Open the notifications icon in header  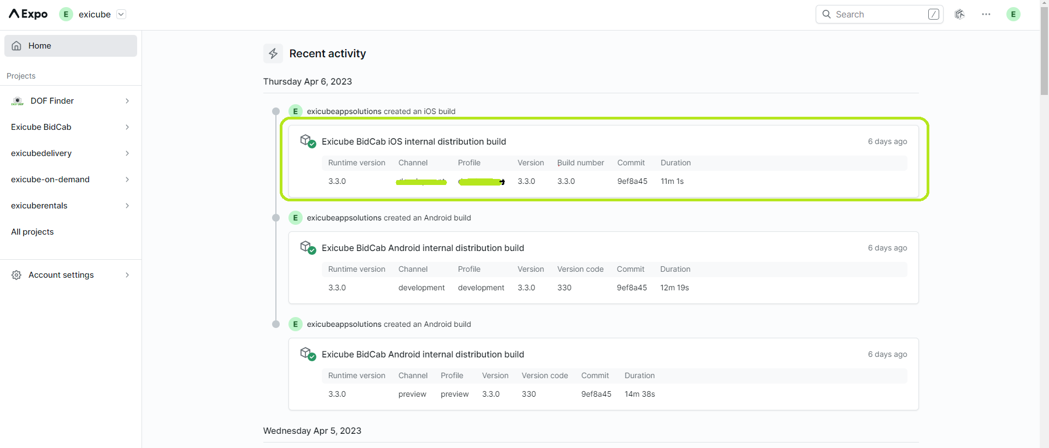pyautogui.click(x=959, y=14)
